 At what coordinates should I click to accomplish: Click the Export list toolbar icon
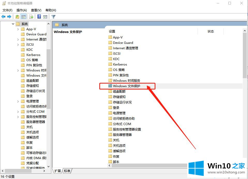[31, 17]
